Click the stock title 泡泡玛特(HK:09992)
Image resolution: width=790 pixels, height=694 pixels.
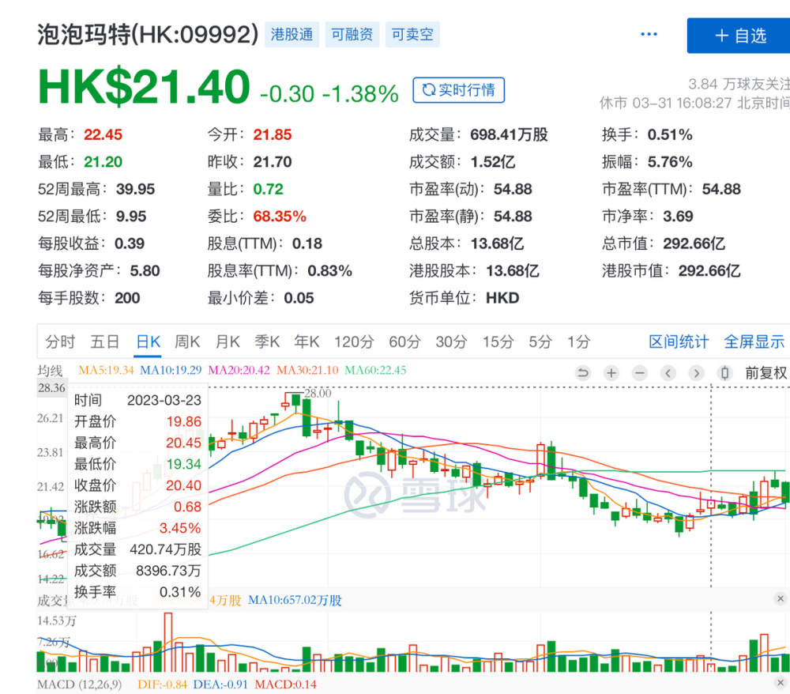[x=149, y=34]
